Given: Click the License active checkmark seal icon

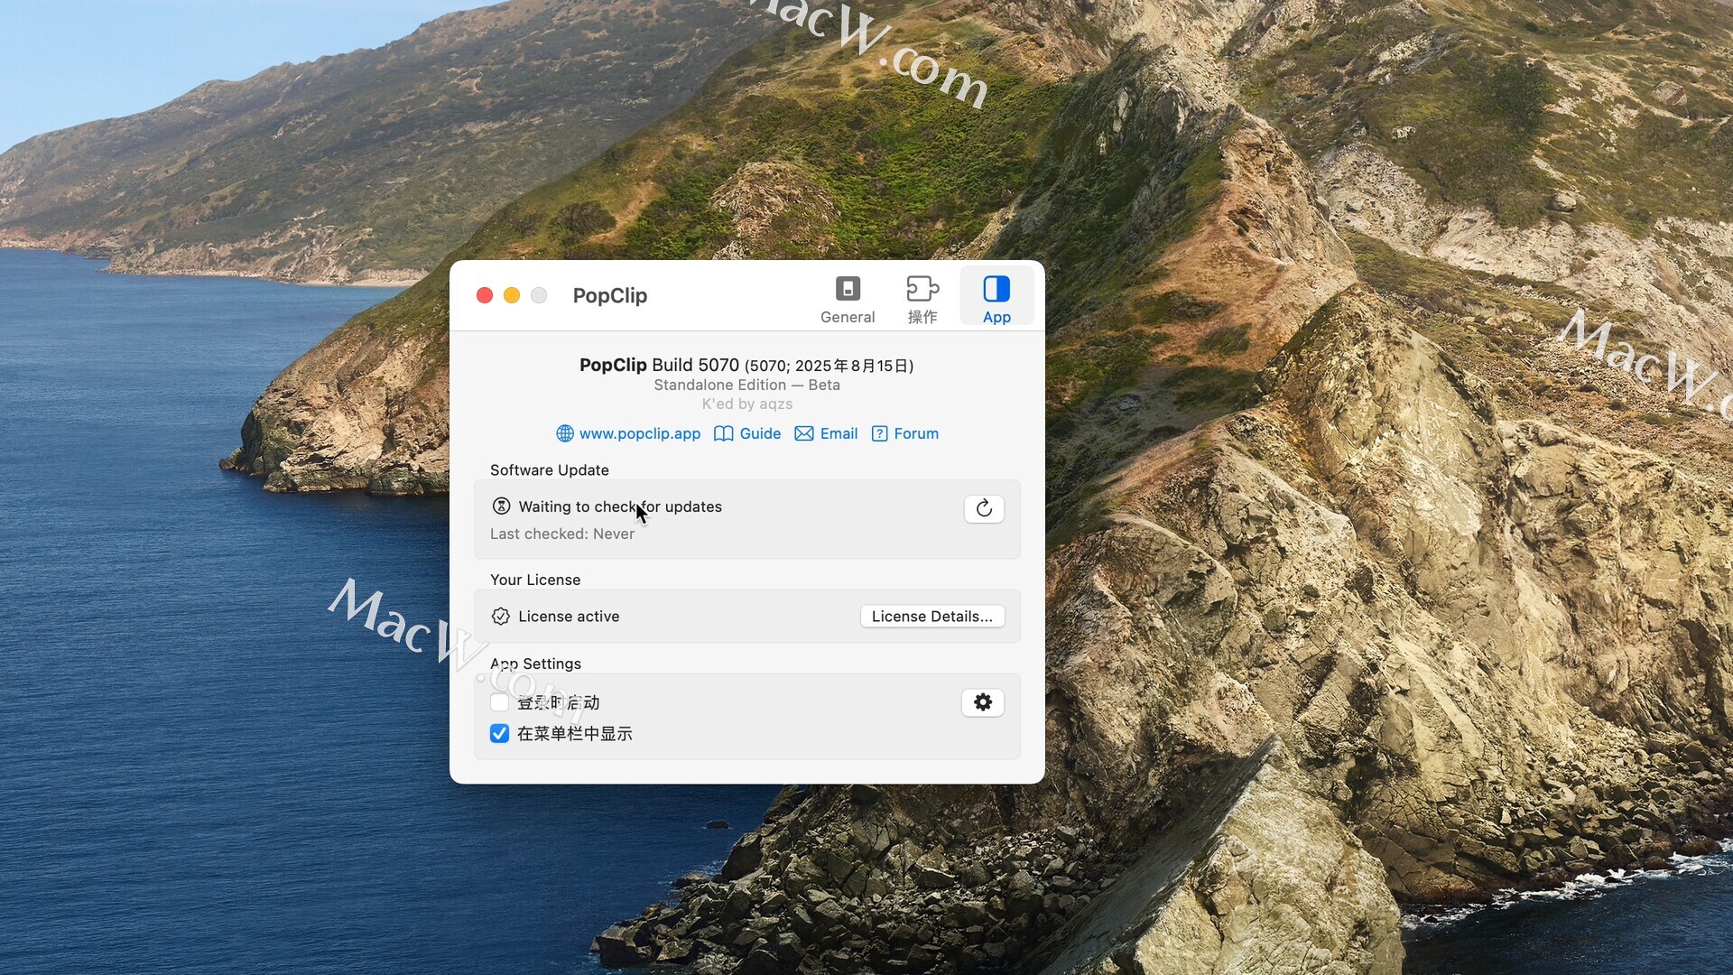Looking at the screenshot, I should 500,616.
